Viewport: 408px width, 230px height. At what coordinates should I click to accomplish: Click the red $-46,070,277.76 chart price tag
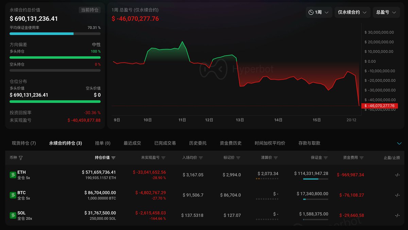point(379,106)
